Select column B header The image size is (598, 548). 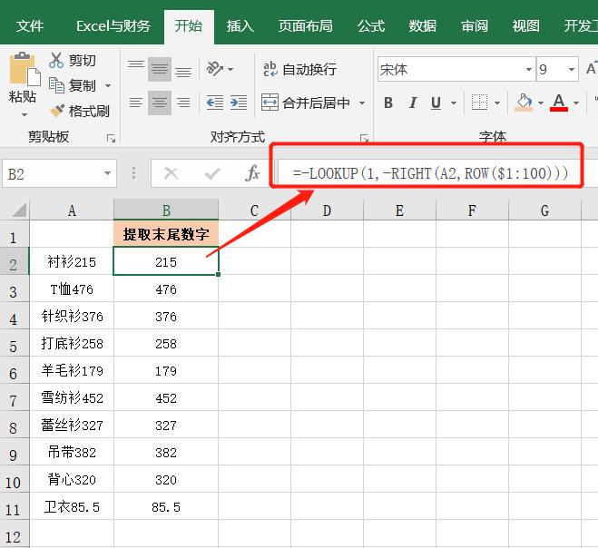pos(166,210)
